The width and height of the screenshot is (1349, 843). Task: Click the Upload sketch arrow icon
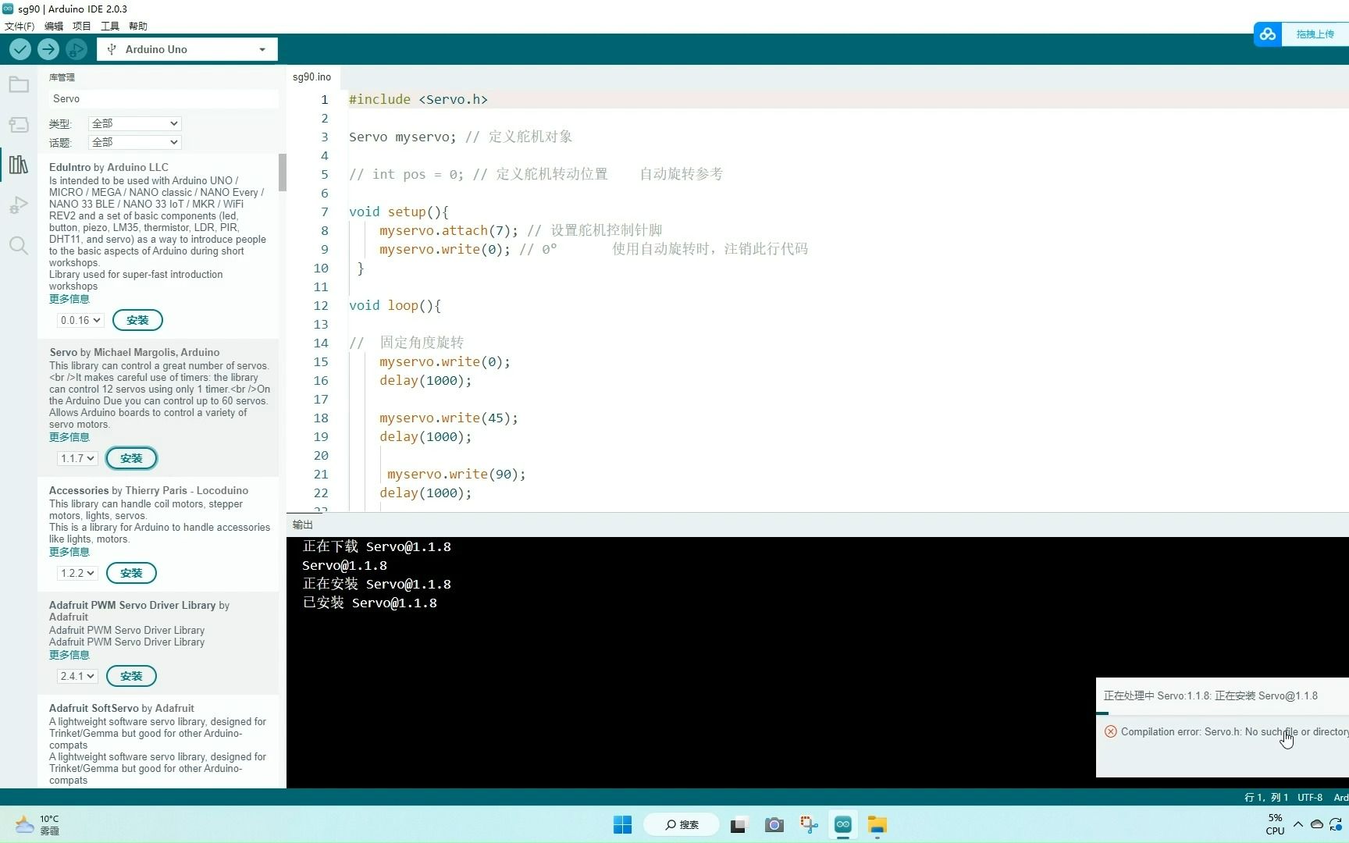[x=48, y=49]
